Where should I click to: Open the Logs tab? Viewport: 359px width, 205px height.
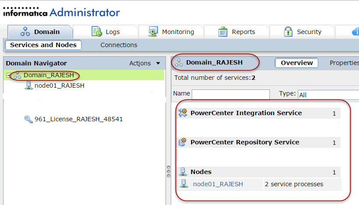106,32
